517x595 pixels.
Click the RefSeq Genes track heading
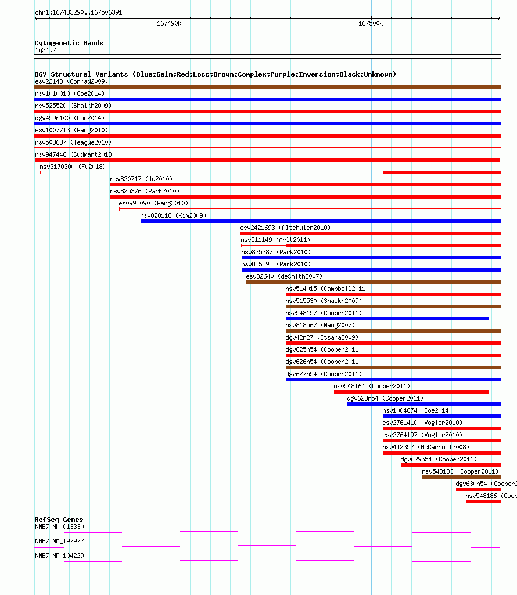click(x=59, y=520)
